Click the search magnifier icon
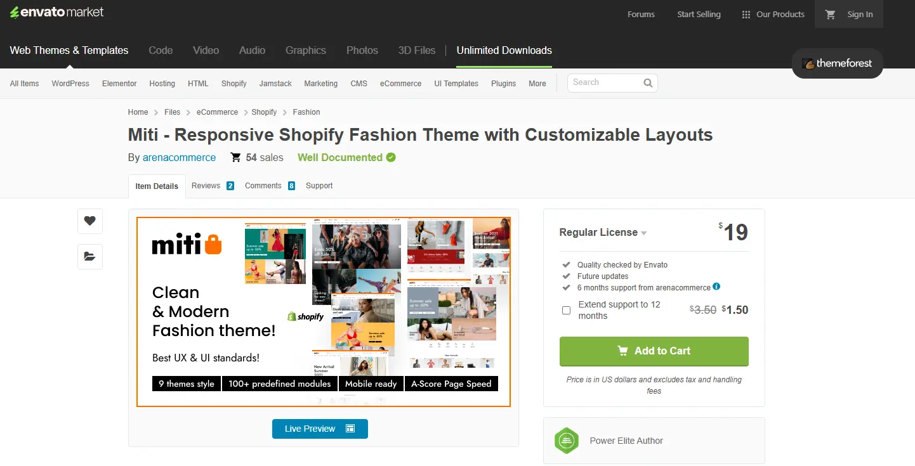 click(648, 82)
